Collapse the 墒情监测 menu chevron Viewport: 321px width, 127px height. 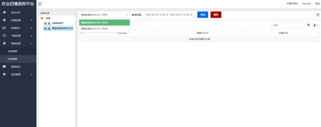(x=31, y=43)
